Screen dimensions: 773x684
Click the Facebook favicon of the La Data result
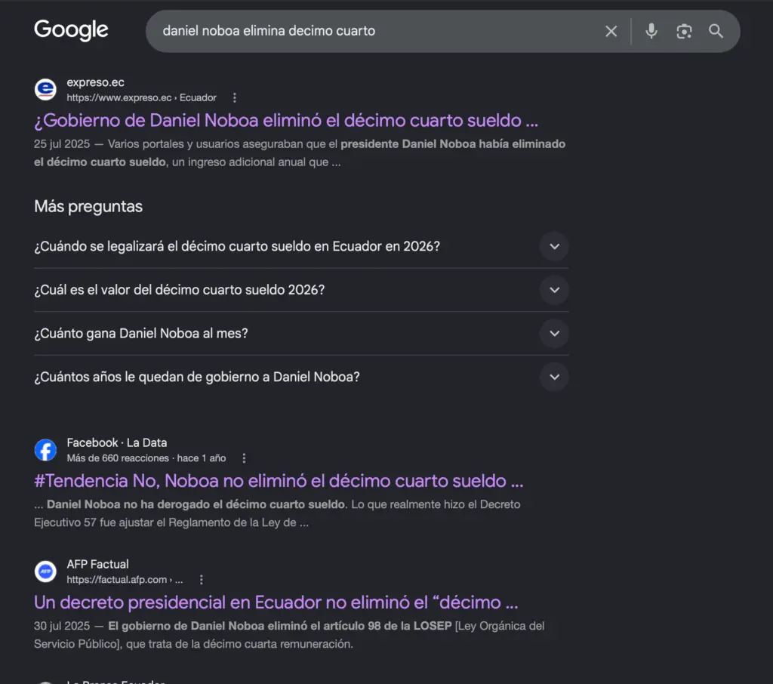click(x=45, y=450)
